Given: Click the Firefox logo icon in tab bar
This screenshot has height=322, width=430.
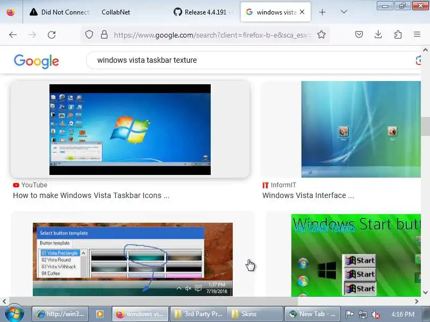Looking at the screenshot, I should (11, 12).
